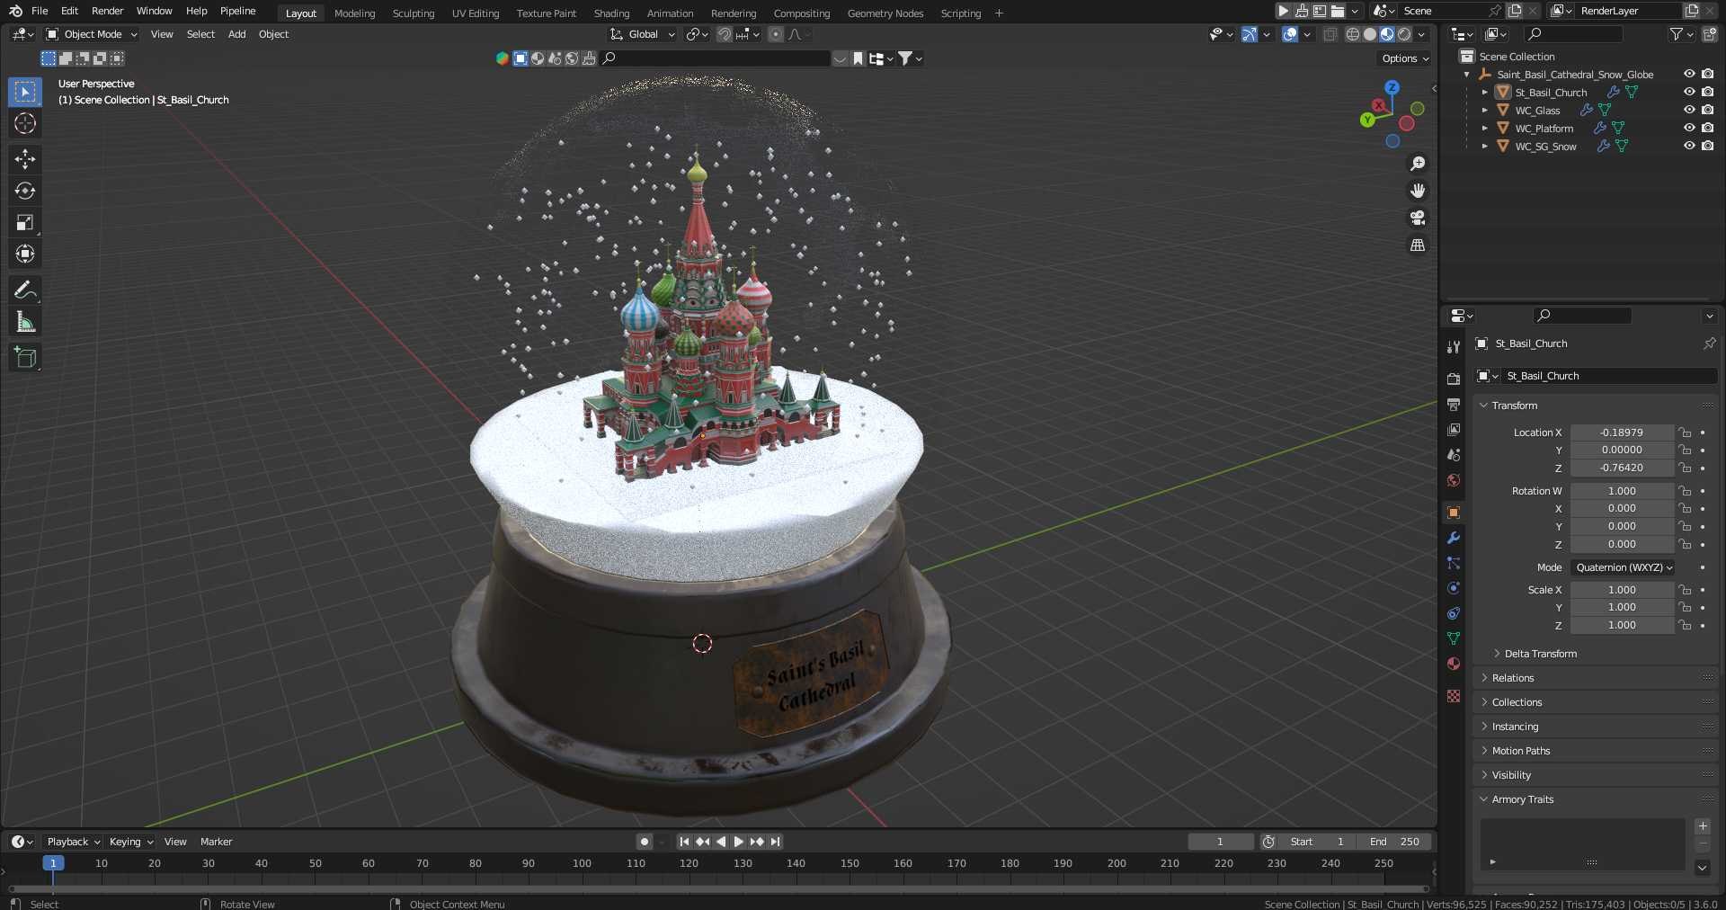Choose the Rotate tool
The height and width of the screenshot is (910, 1726).
pos(25,191)
